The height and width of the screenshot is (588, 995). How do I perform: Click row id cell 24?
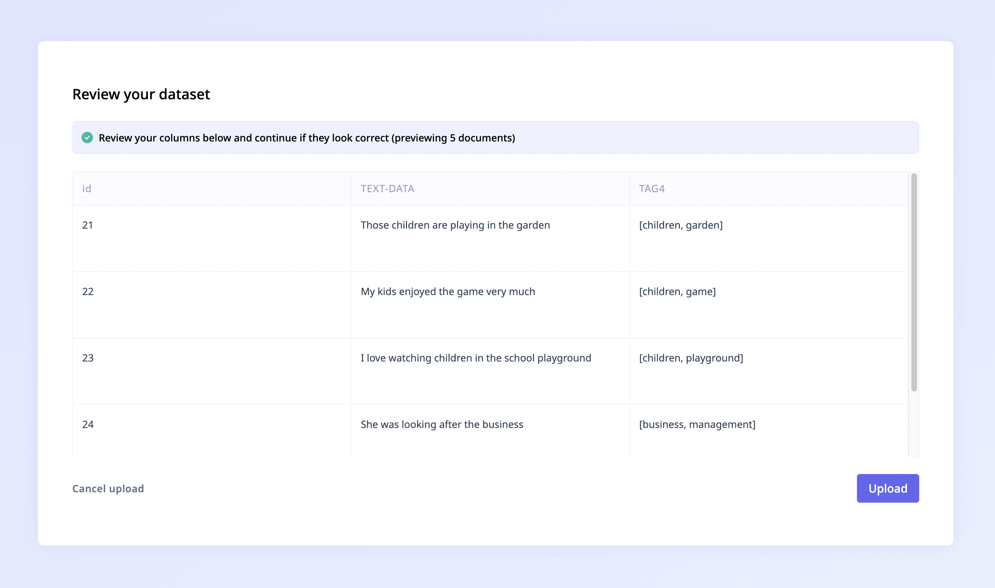coord(88,424)
